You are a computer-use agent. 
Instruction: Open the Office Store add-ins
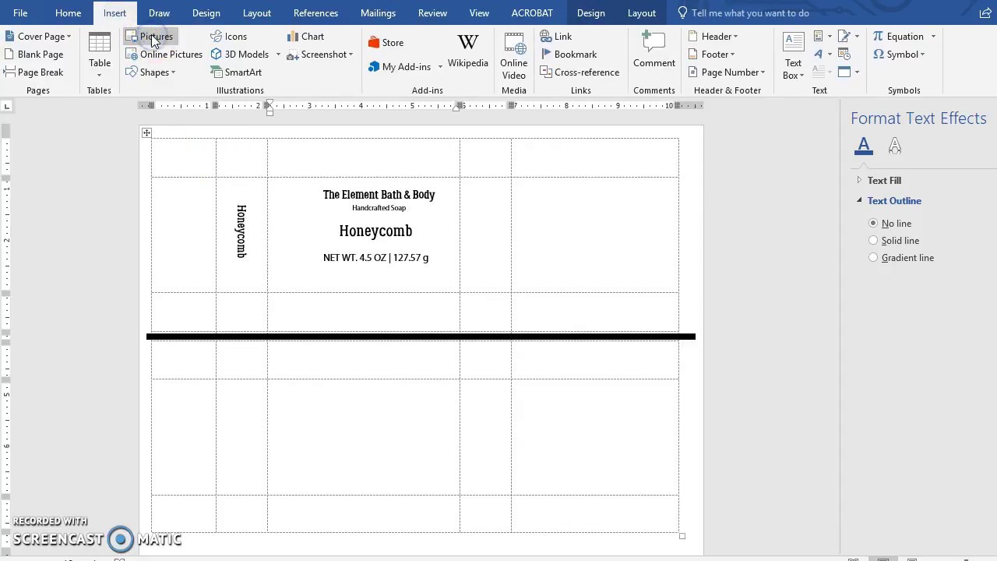pyautogui.click(x=386, y=43)
